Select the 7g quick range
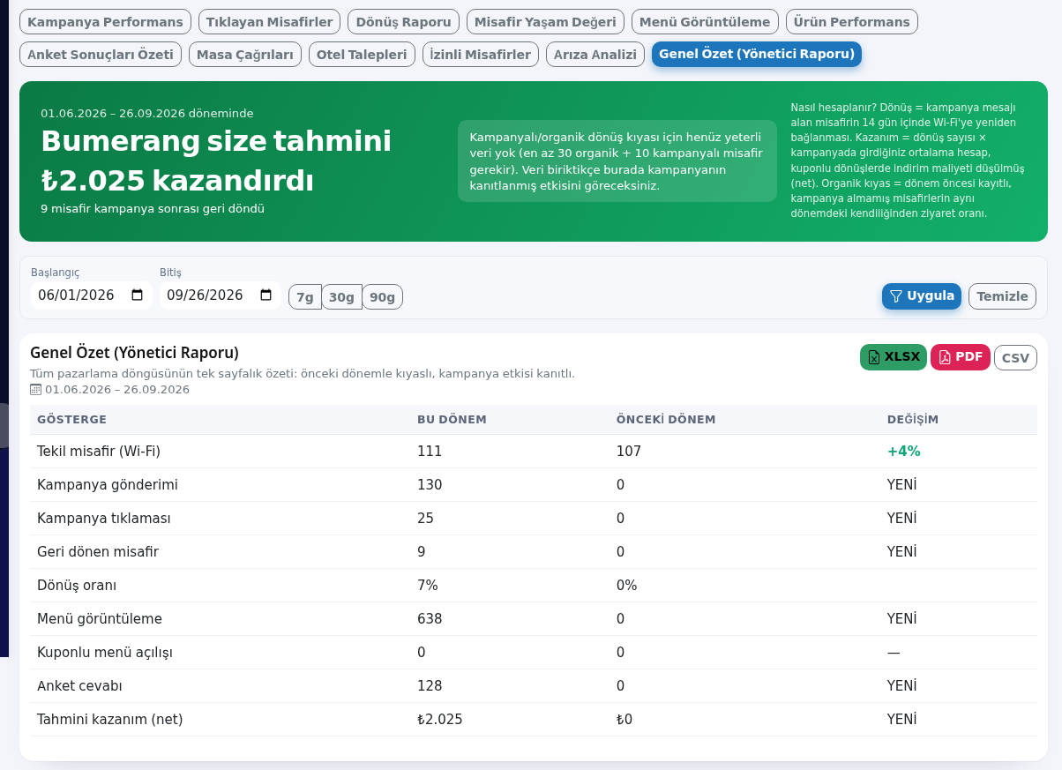 point(305,297)
